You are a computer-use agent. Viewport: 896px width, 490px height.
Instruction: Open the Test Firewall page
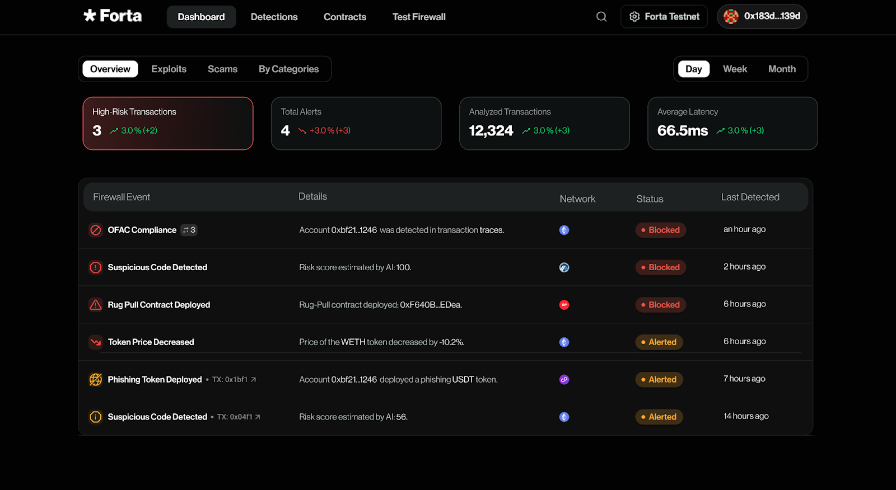[419, 17]
